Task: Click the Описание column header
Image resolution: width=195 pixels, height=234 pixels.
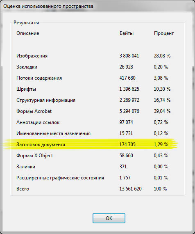Action: coord(28,33)
